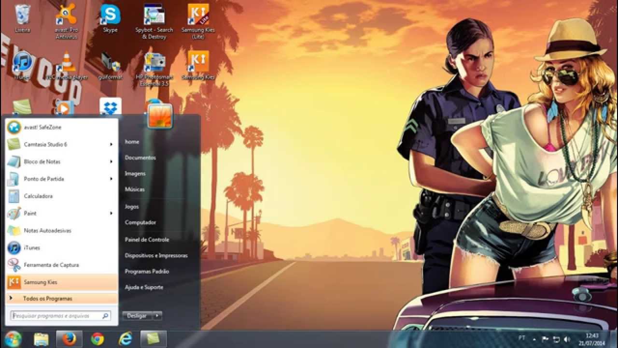
Task: Open Ferramenta de Captura from the Start menu
Action: pyautogui.click(x=62, y=265)
